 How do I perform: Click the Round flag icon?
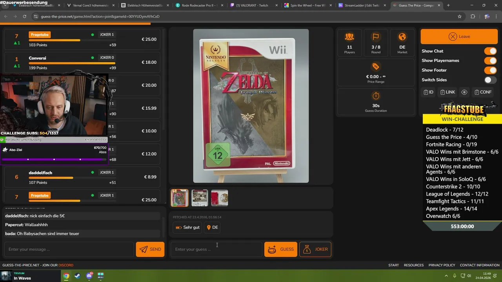pyautogui.click(x=376, y=37)
